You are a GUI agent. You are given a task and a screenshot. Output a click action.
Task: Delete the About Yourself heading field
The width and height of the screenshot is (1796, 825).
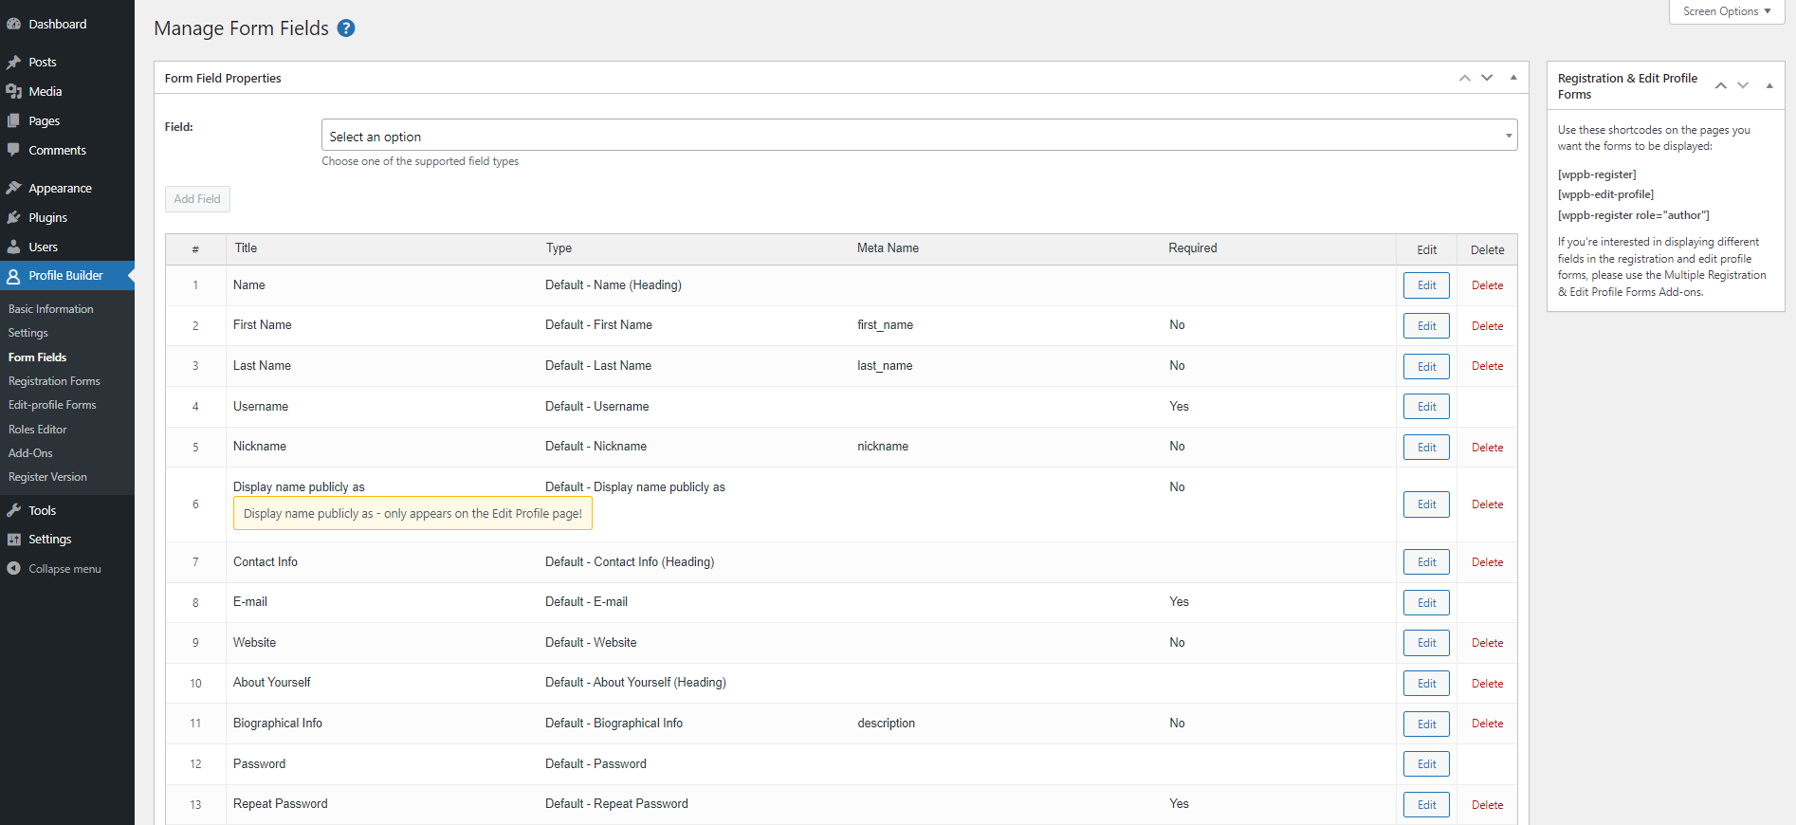pyautogui.click(x=1487, y=684)
